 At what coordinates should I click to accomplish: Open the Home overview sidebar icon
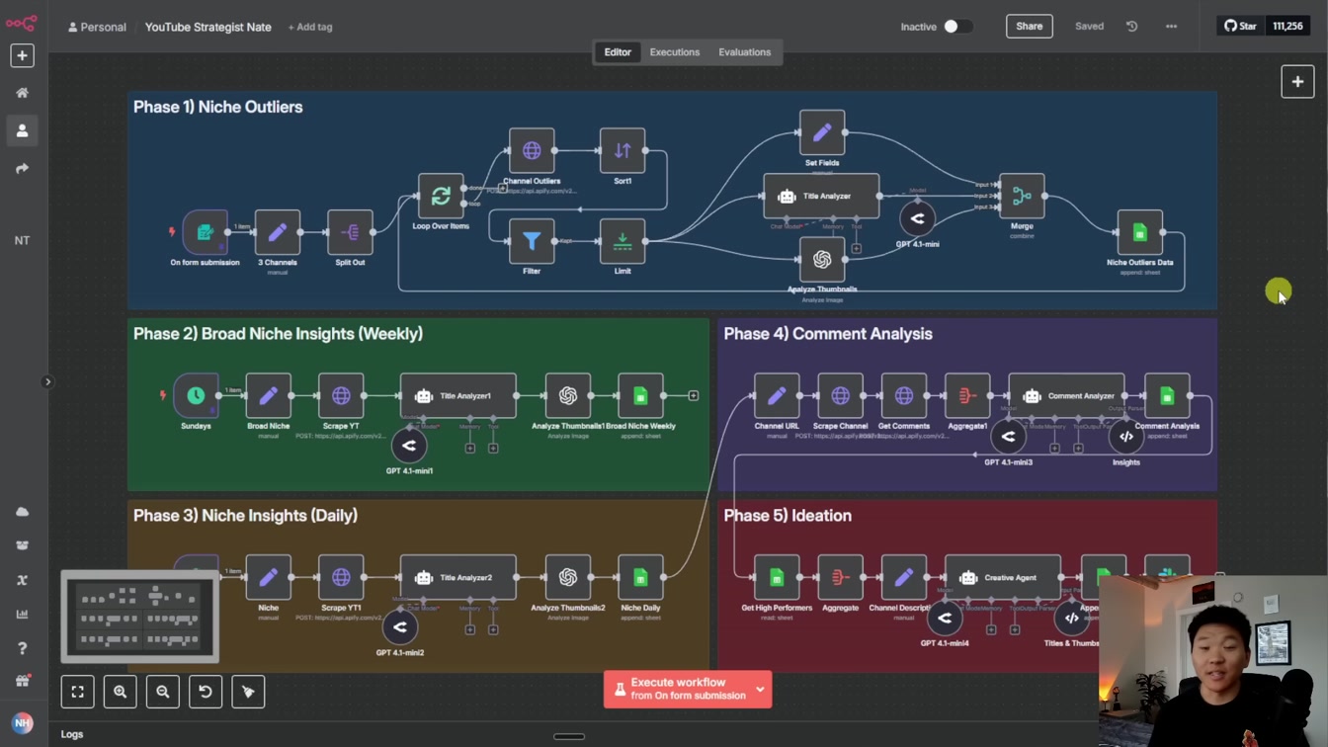(22, 93)
